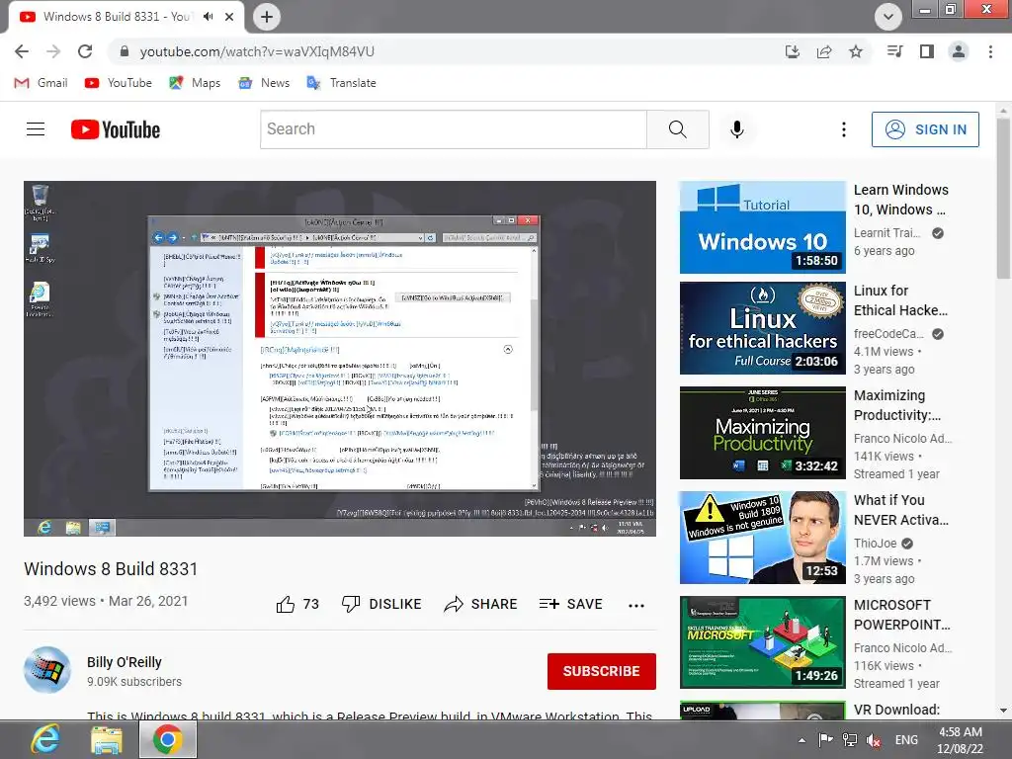The height and width of the screenshot is (759, 1012).
Task: Open Action Center flag icon in tray
Action: point(825,740)
